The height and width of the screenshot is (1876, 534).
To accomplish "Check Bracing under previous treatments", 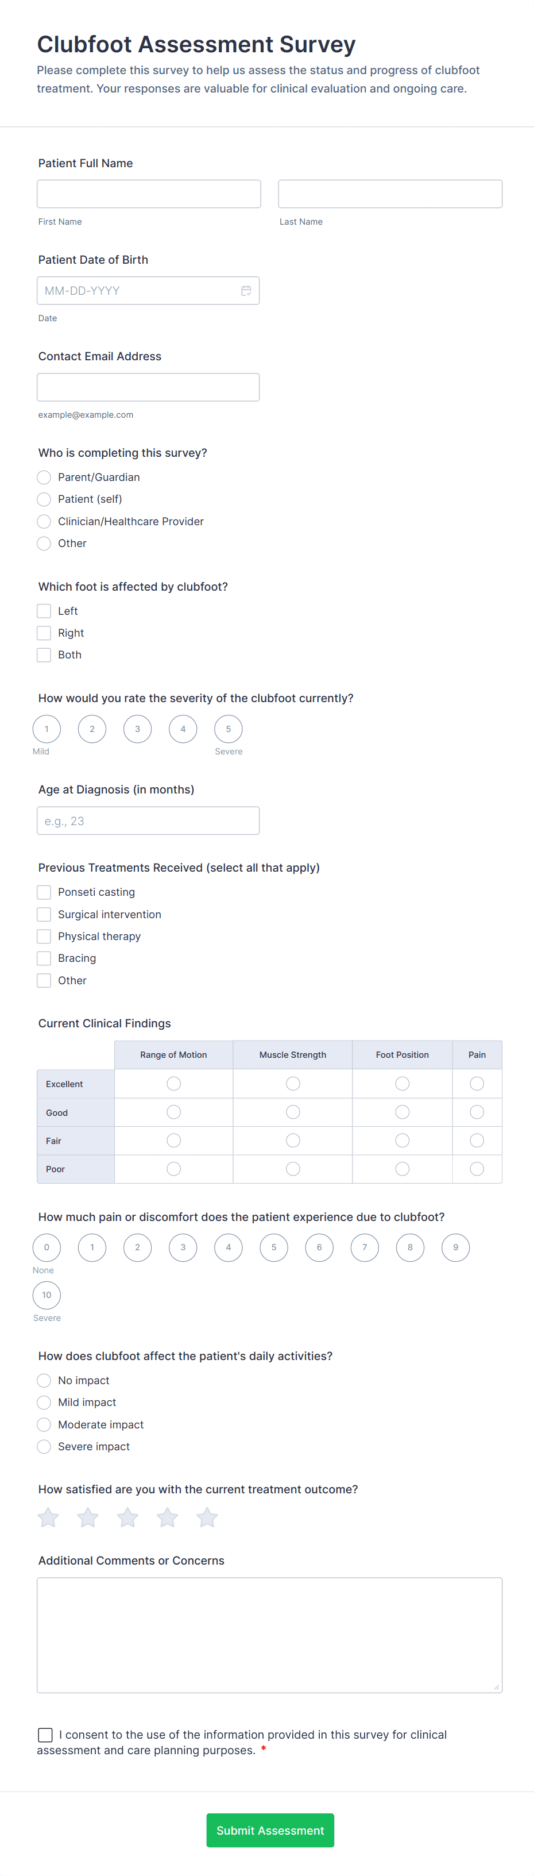I will point(44,958).
